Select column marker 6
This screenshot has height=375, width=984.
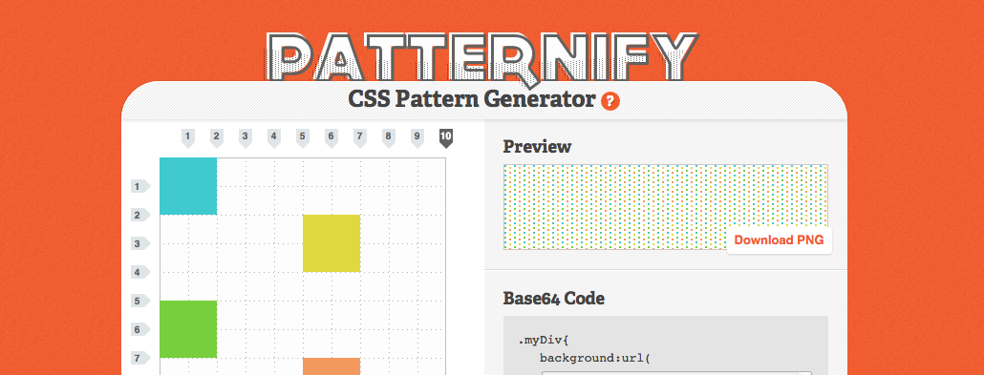pyautogui.click(x=332, y=138)
